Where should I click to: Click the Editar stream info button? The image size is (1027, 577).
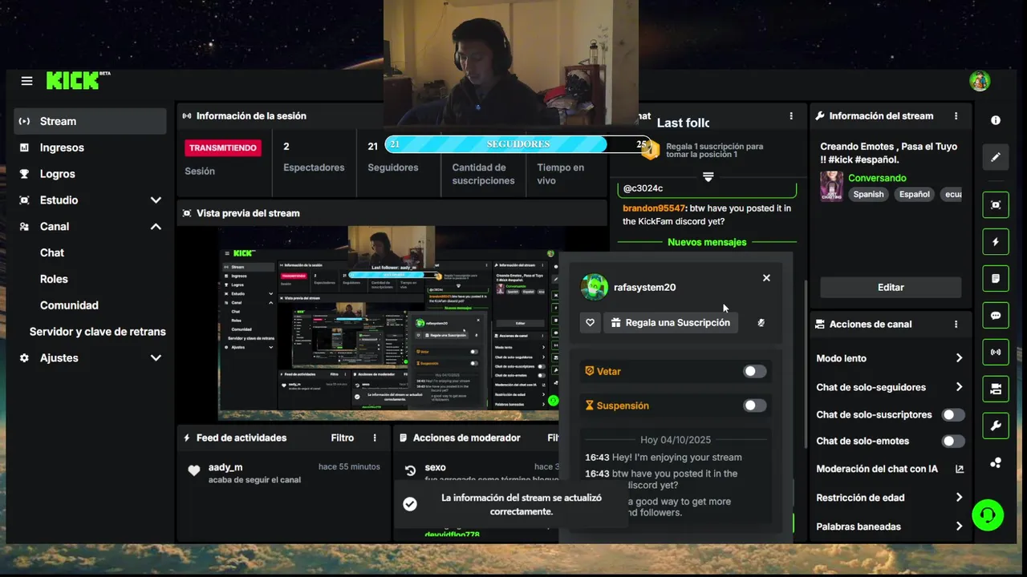(891, 287)
